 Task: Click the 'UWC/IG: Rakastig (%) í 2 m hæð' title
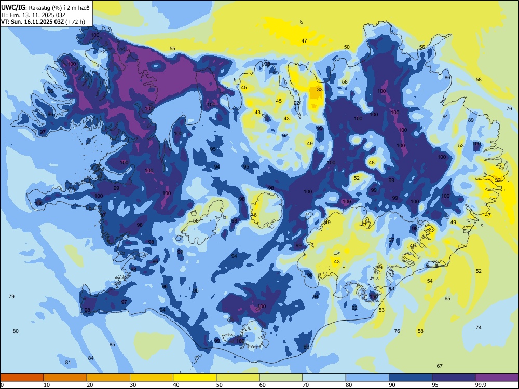point(45,7)
